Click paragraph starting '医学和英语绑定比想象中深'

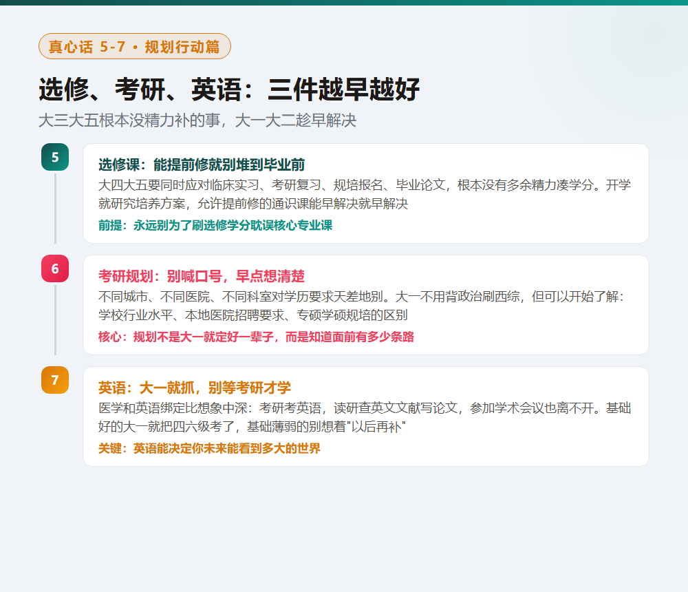pos(365,417)
